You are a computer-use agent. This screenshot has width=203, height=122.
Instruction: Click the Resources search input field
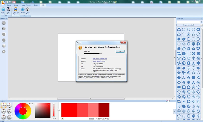tap(188, 22)
